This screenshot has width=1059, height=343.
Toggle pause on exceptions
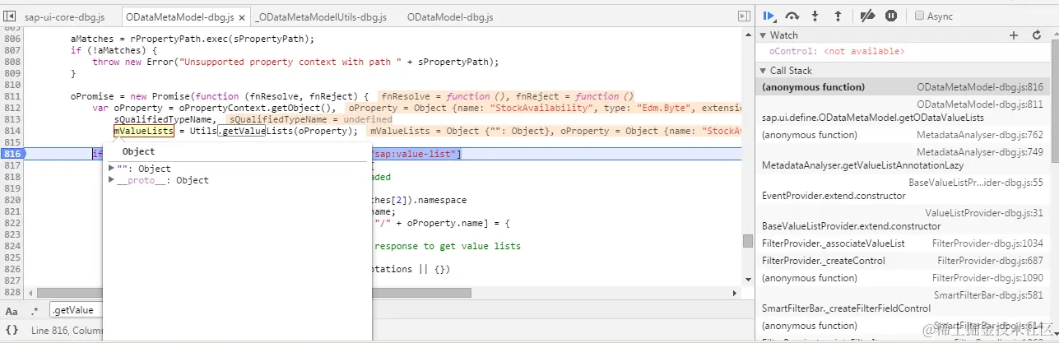point(891,16)
